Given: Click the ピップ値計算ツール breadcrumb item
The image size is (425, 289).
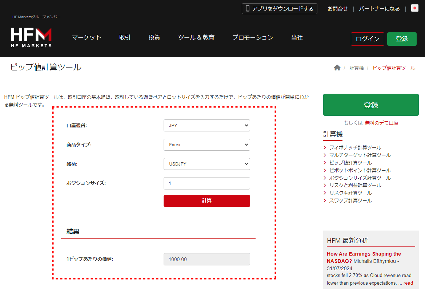Looking at the screenshot, I should tap(394, 68).
